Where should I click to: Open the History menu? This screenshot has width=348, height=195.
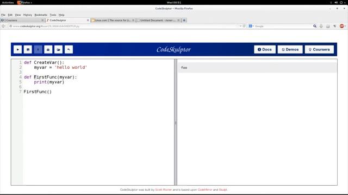(28, 15)
